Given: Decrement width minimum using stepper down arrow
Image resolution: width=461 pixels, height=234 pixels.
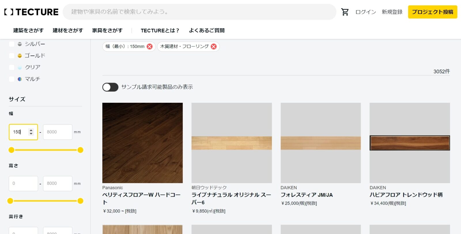Looking at the screenshot, I should point(31,134).
